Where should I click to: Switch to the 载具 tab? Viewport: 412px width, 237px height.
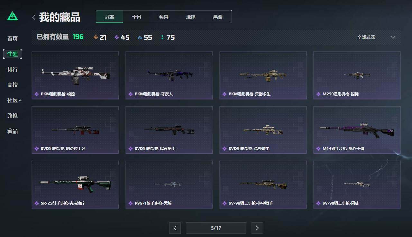[164, 17]
